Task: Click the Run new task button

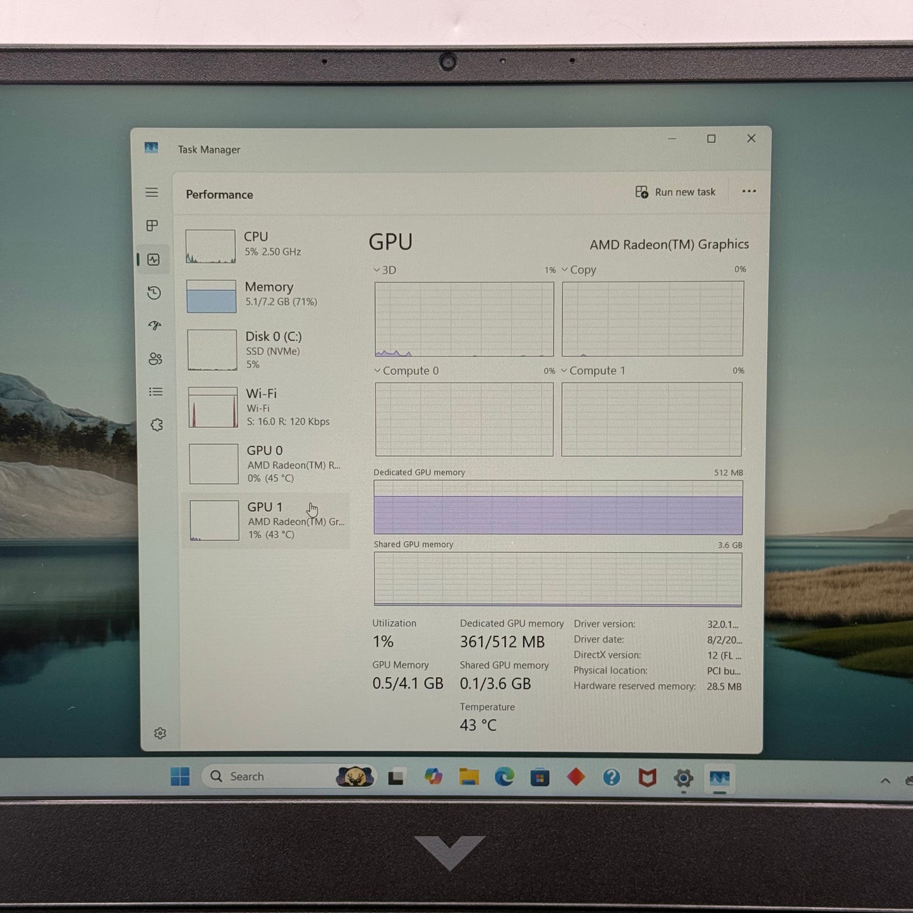Action: coord(675,192)
